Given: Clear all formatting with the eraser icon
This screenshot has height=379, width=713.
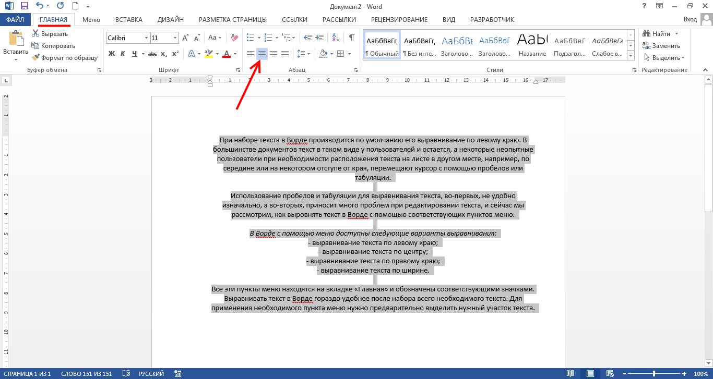Looking at the screenshot, I should [233, 38].
